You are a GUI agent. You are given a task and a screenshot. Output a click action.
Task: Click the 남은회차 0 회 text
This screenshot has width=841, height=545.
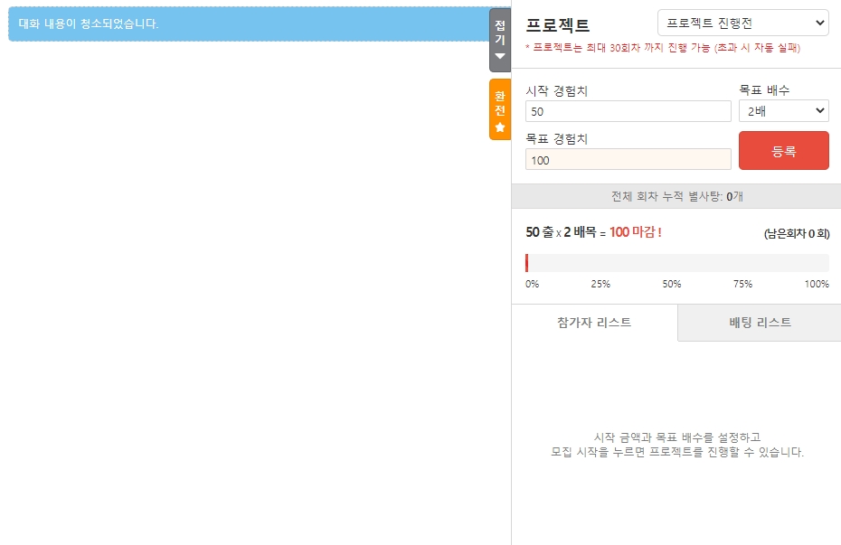tap(797, 234)
